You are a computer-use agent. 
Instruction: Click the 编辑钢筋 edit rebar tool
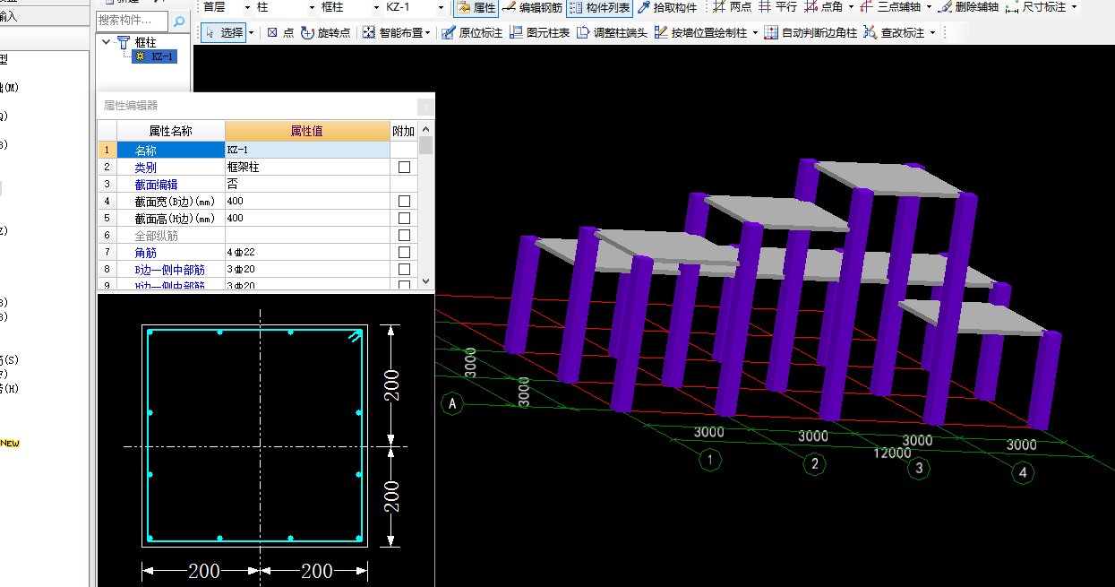pyautogui.click(x=532, y=8)
